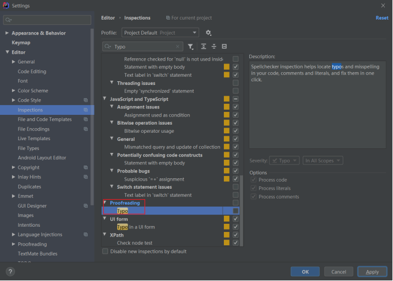This screenshot has width=393, height=281.
Task: Open the Profile Project Default dropdown
Action: click(160, 32)
